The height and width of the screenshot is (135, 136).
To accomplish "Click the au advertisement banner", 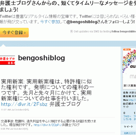I will click(129, 68).
